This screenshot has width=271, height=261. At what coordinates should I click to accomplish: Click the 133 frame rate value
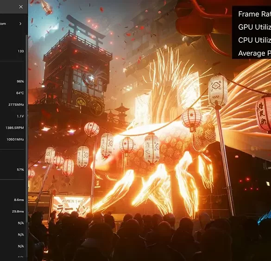(x=21, y=51)
